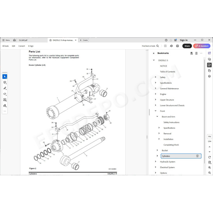Open the Safety Instructions bookmark

click(x=171, y=122)
